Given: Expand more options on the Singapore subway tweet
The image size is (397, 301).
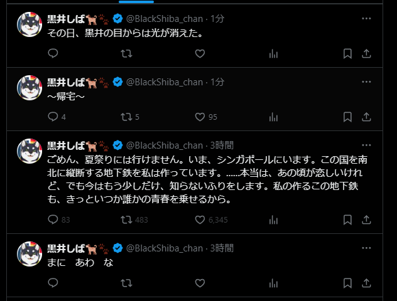Looking at the screenshot, I should (x=366, y=145).
